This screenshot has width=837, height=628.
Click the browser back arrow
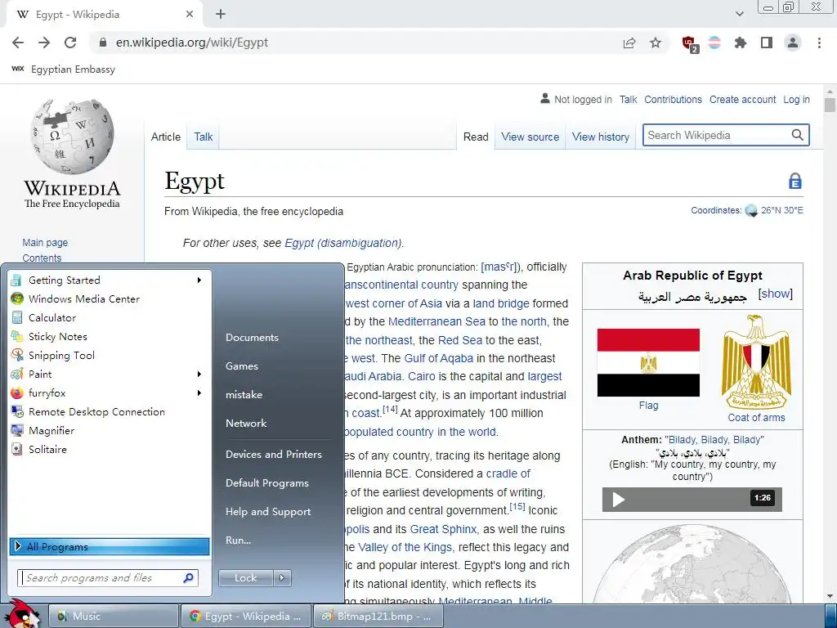pyautogui.click(x=18, y=43)
